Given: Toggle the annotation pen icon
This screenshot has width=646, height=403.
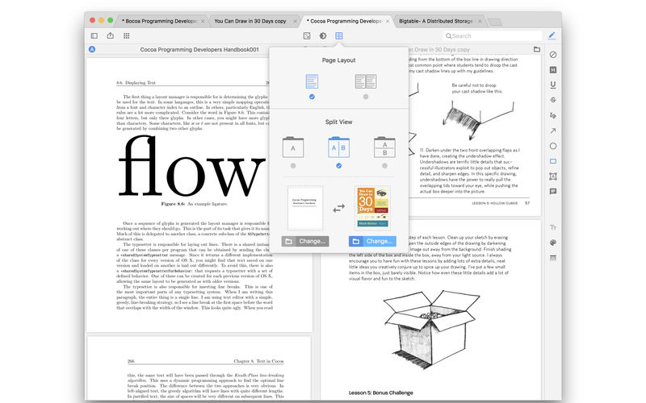Looking at the screenshot, I should [552, 35].
